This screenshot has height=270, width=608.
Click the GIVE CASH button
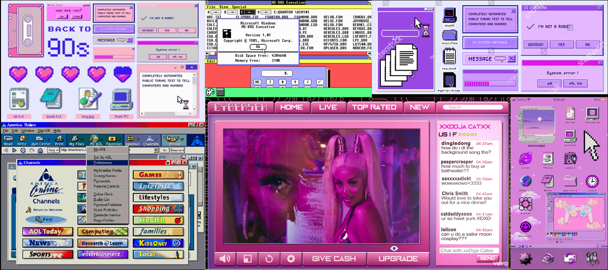click(x=334, y=259)
